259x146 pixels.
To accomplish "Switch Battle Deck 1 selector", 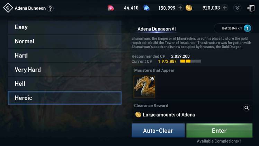I will (x=233, y=28).
